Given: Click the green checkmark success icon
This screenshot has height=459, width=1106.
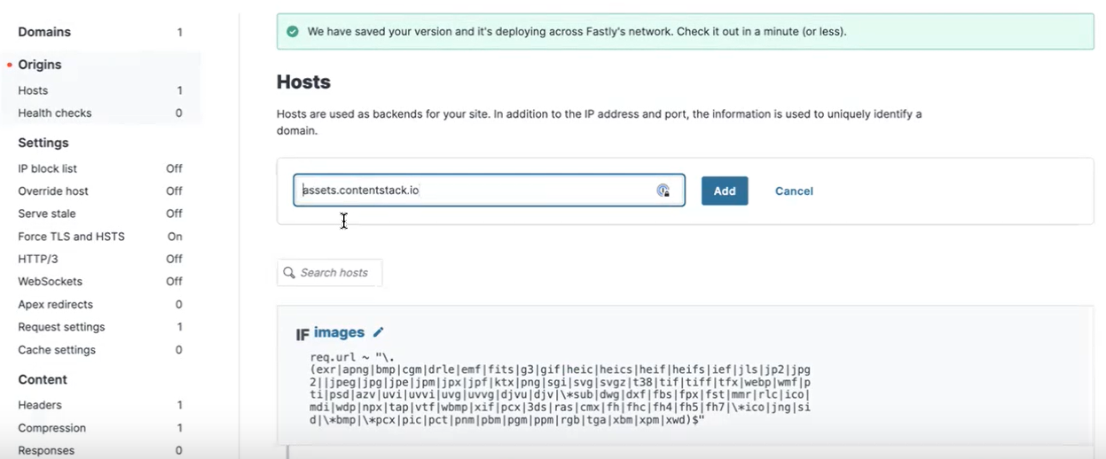Looking at the screenshot, I should pos(293,31).
